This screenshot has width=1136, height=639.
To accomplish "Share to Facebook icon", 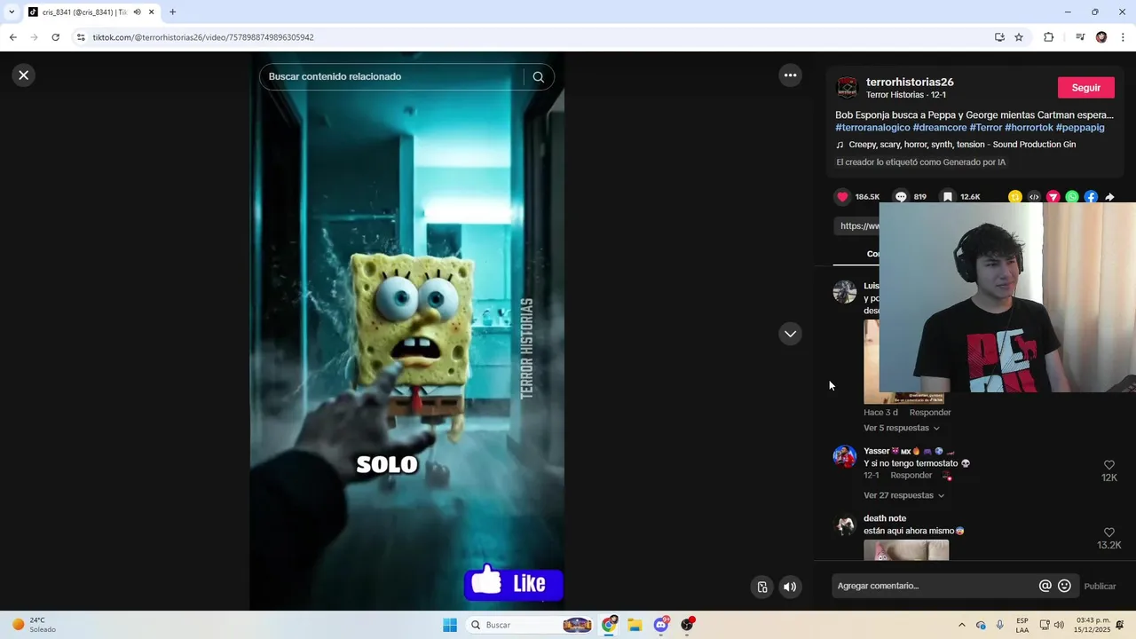I will (x=1091, y=197).
